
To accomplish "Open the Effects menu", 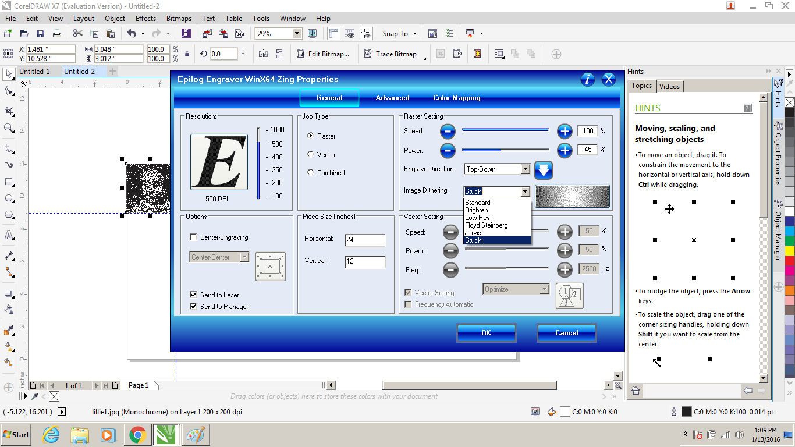I will [145, 19].
